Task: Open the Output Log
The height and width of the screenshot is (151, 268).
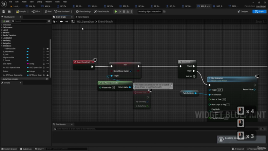Action: pos(26,149)
